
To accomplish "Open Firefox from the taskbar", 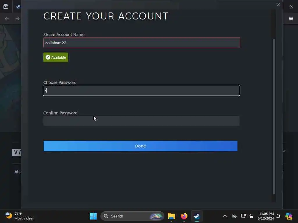I will point(184,216).
